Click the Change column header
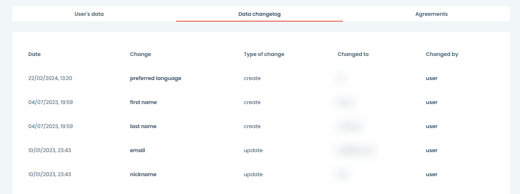This screenshot has height=194, width=520. pyautogui.click(x=140, y=54)
